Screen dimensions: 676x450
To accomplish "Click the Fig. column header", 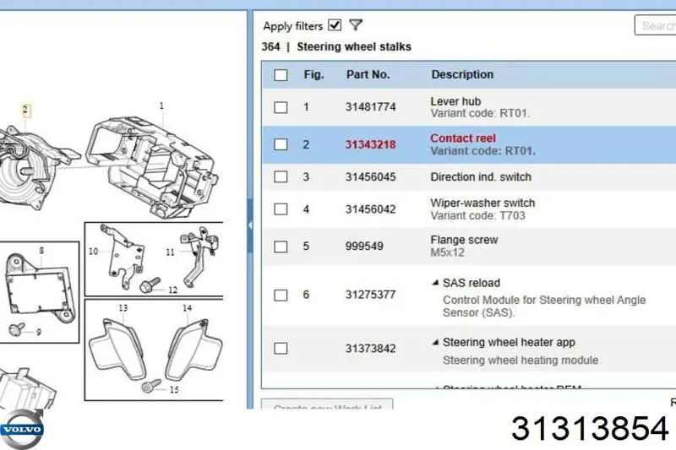I will [313, 74].
